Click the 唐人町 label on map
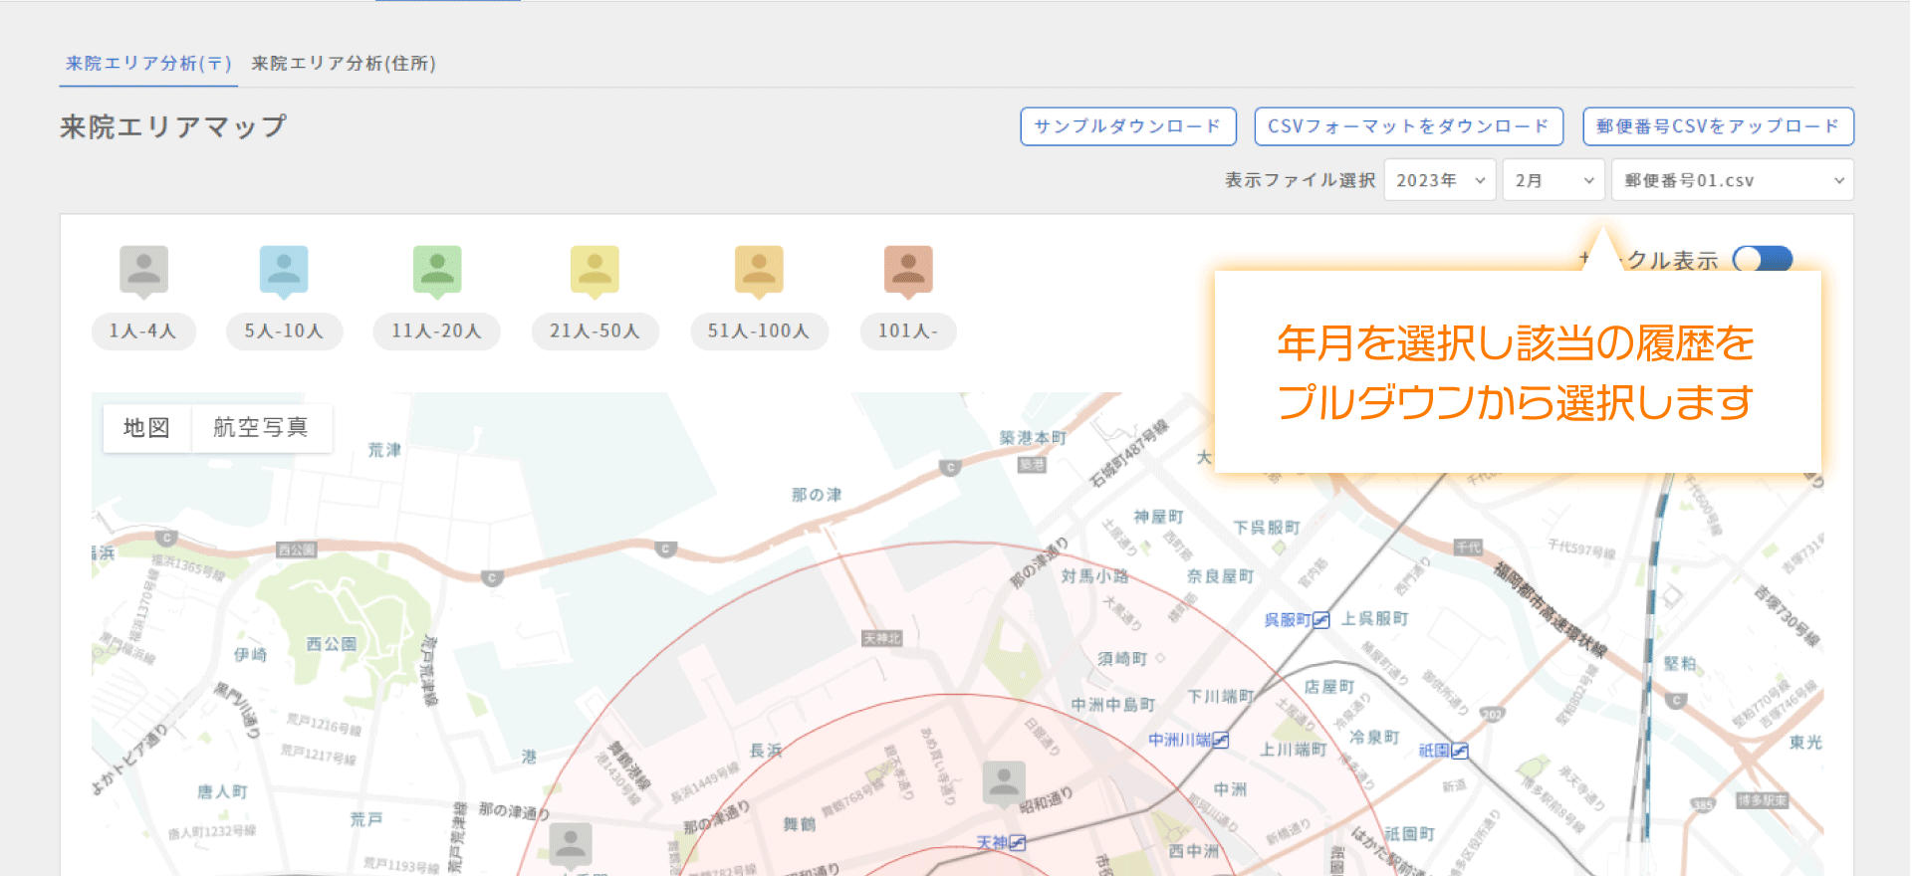 (222, 792)
